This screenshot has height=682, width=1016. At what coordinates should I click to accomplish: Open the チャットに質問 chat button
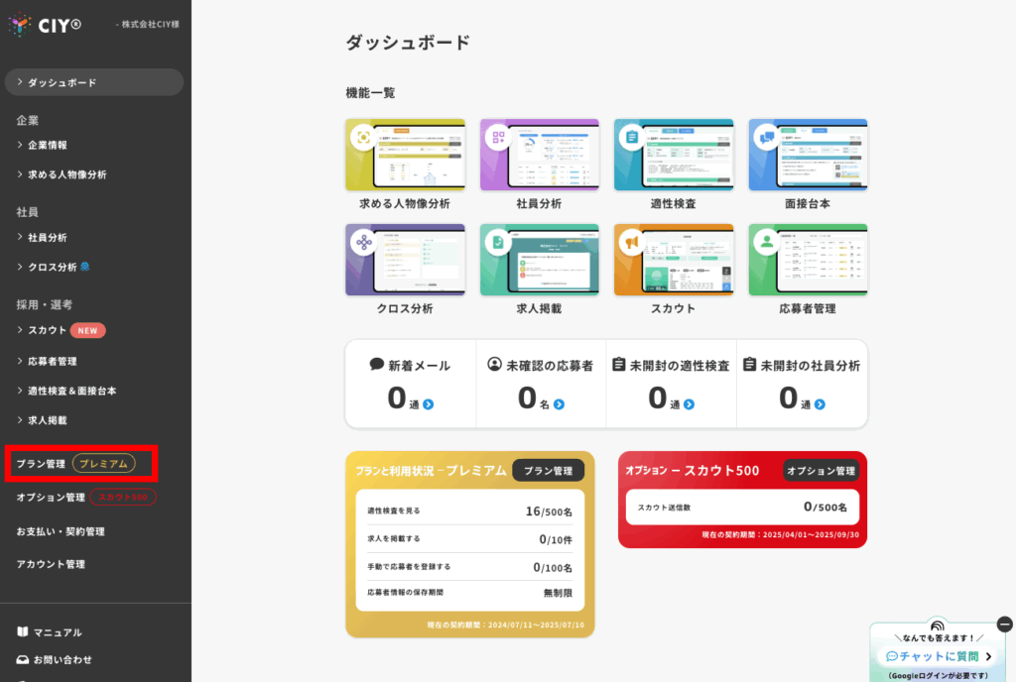(x=938, y=656)
